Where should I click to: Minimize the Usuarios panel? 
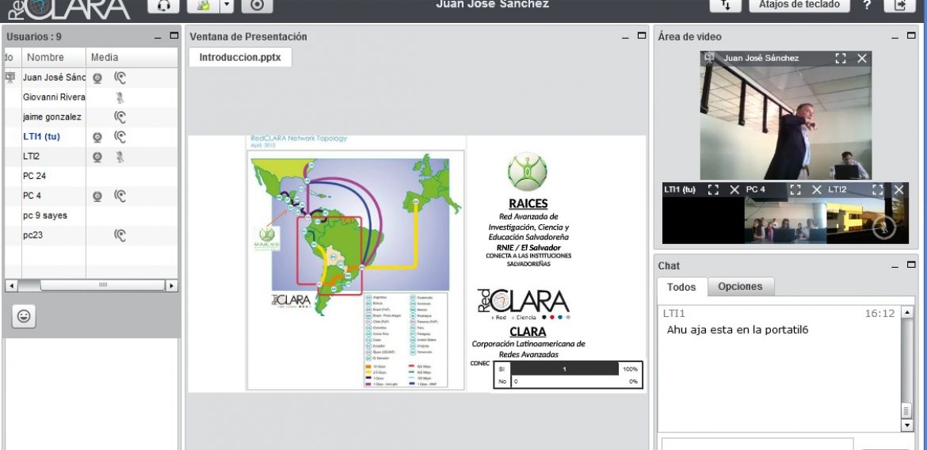coord(158,37)
